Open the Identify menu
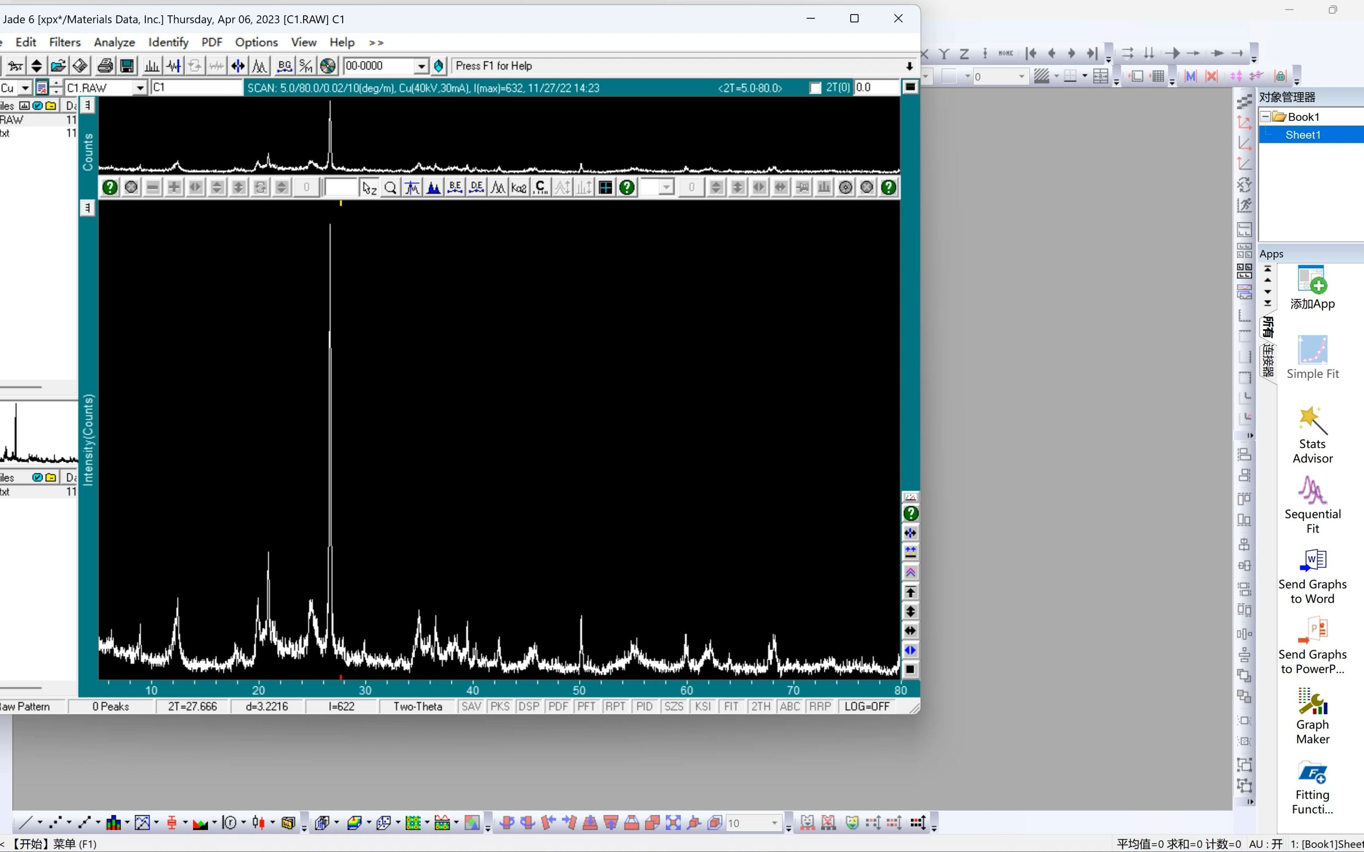Viewport: 1364px width, 852px height. point(168,42)
